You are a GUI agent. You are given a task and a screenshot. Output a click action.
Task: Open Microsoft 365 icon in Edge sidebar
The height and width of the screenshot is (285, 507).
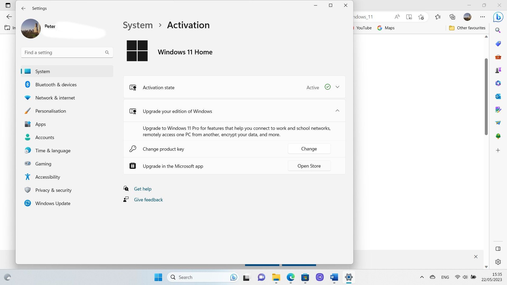click(498, 83)
